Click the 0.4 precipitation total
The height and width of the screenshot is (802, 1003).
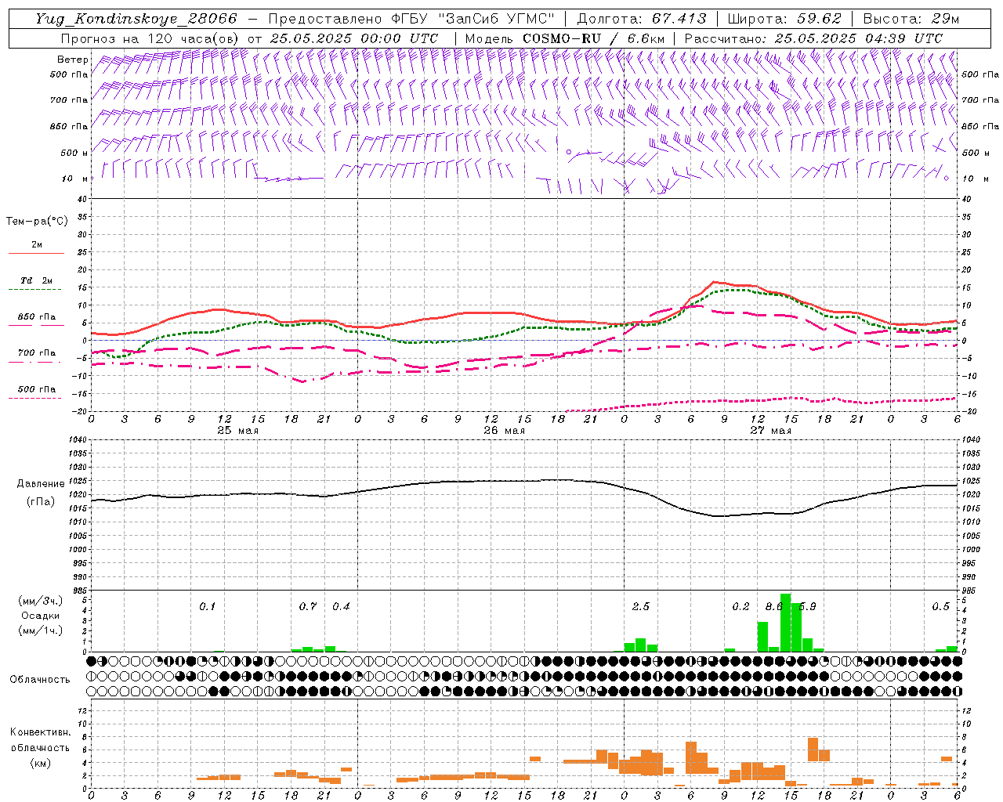click(341, 606)
